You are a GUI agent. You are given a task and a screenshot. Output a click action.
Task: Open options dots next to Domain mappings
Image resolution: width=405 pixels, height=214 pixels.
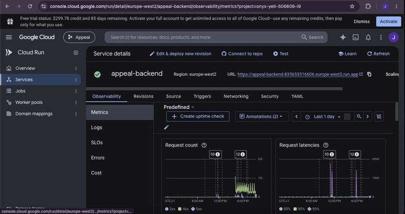pyautogui.click(x=76, y=114)
